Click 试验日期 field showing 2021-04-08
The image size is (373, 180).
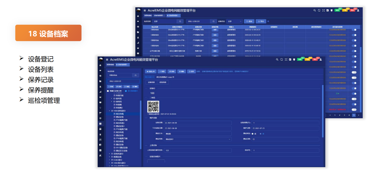point(198,123)
